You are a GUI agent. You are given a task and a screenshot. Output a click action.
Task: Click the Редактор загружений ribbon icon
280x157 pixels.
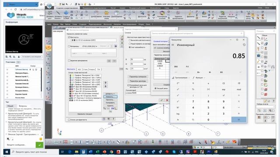point(222,15)
